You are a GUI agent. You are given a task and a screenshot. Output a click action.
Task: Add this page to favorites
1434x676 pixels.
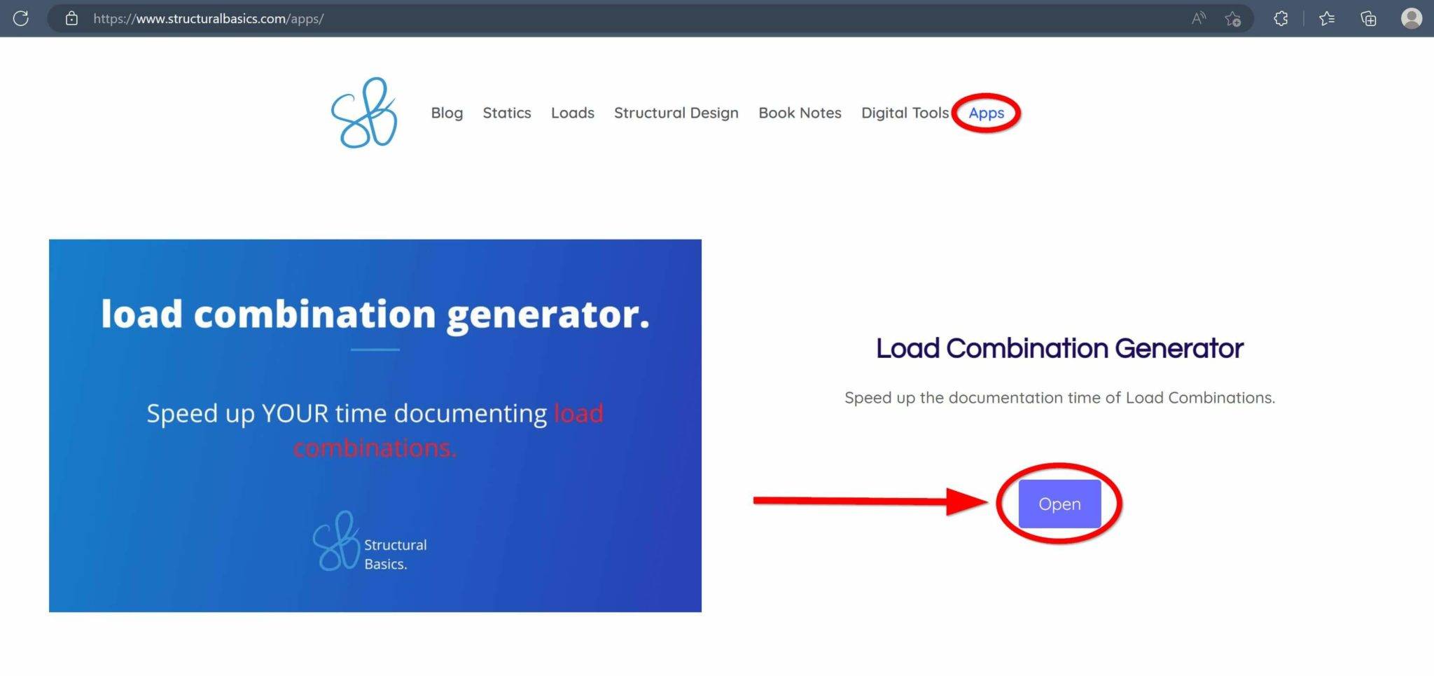[x=1232, y=19]
